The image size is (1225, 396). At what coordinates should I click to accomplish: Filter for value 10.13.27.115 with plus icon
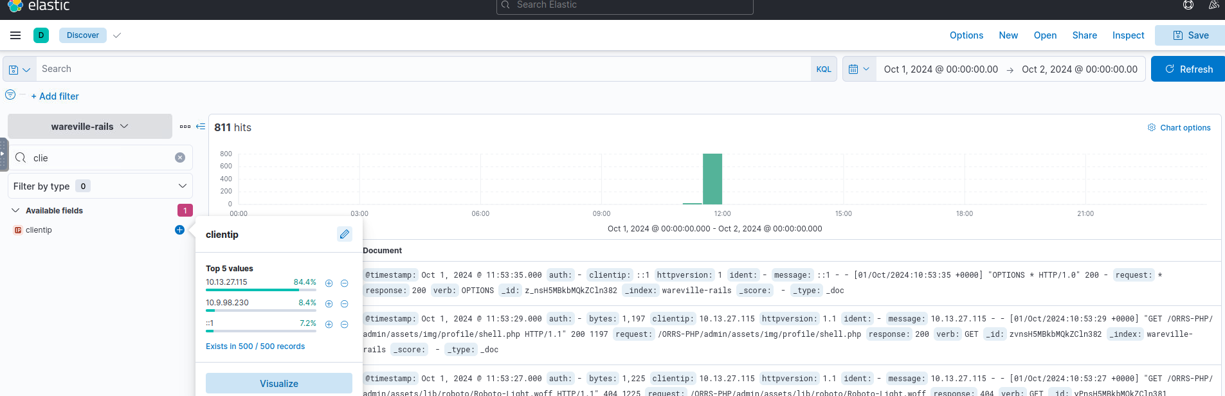329,283
